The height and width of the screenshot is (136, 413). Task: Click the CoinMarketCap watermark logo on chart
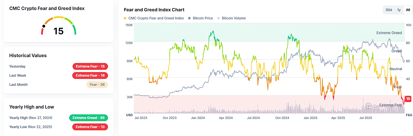click(368, 106)
